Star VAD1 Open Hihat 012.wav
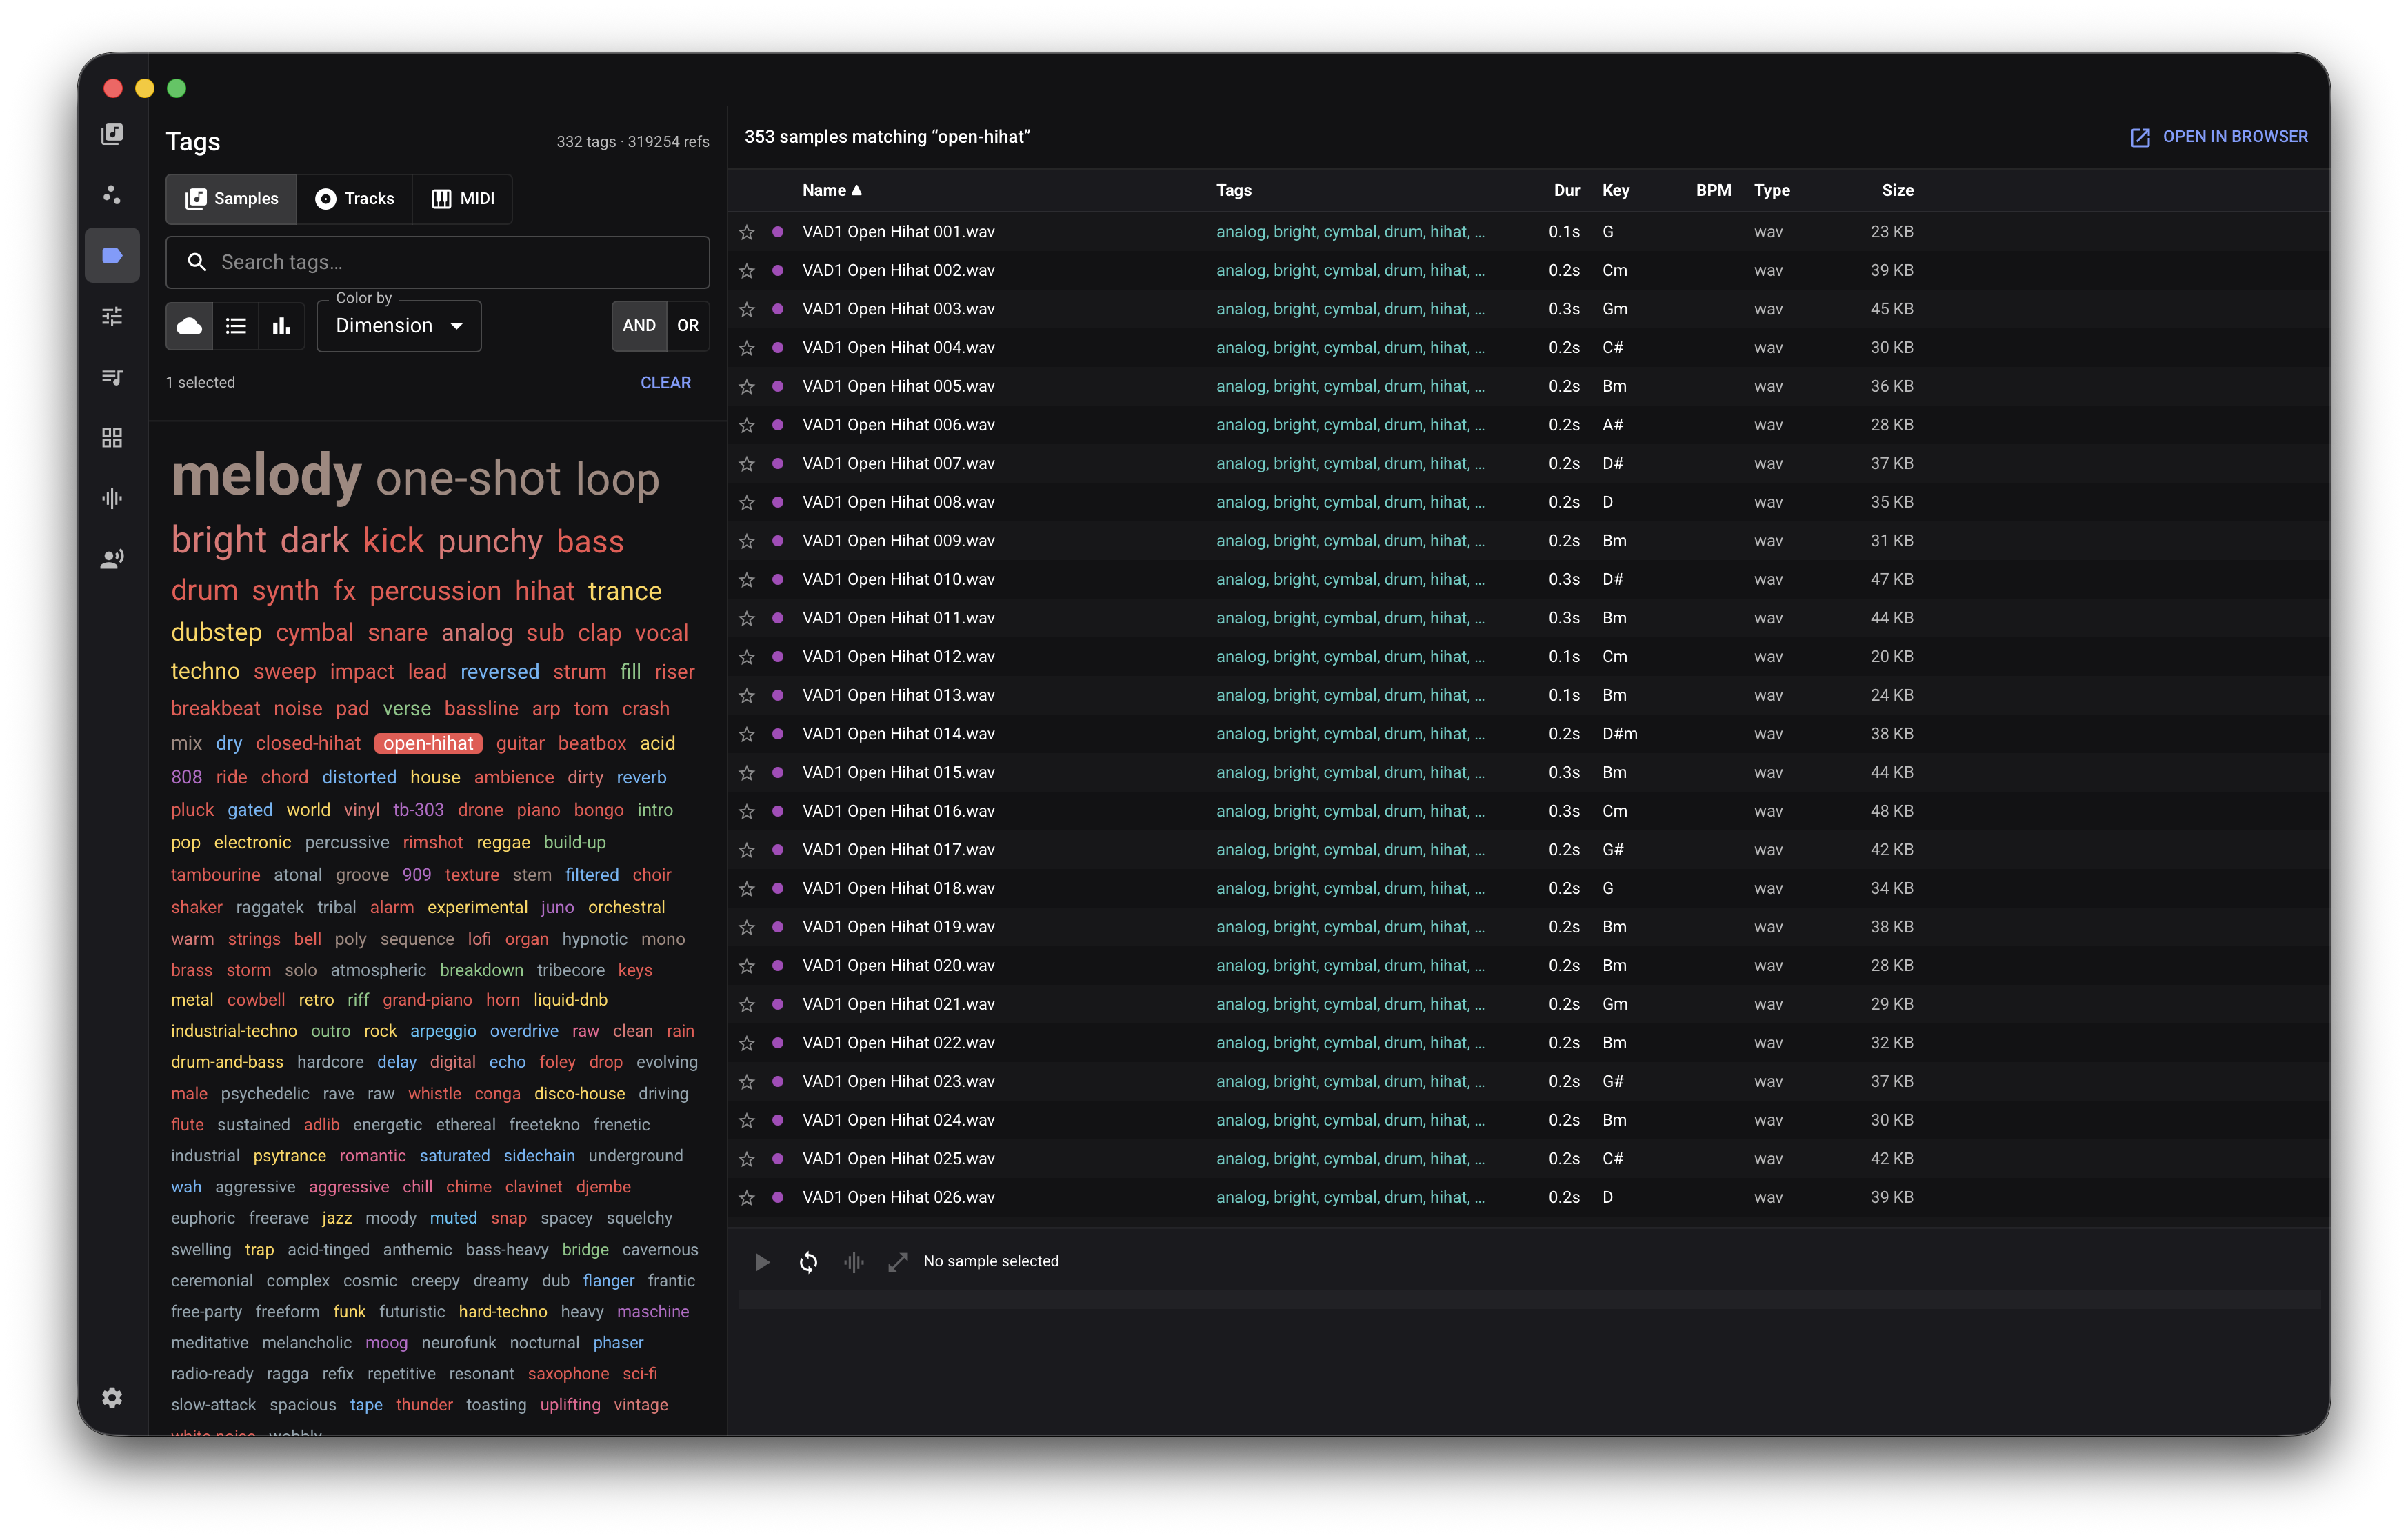Image resolution: width=2408 pixels, height=1538 pixels. pyautogui.click(x=747, y=657)
